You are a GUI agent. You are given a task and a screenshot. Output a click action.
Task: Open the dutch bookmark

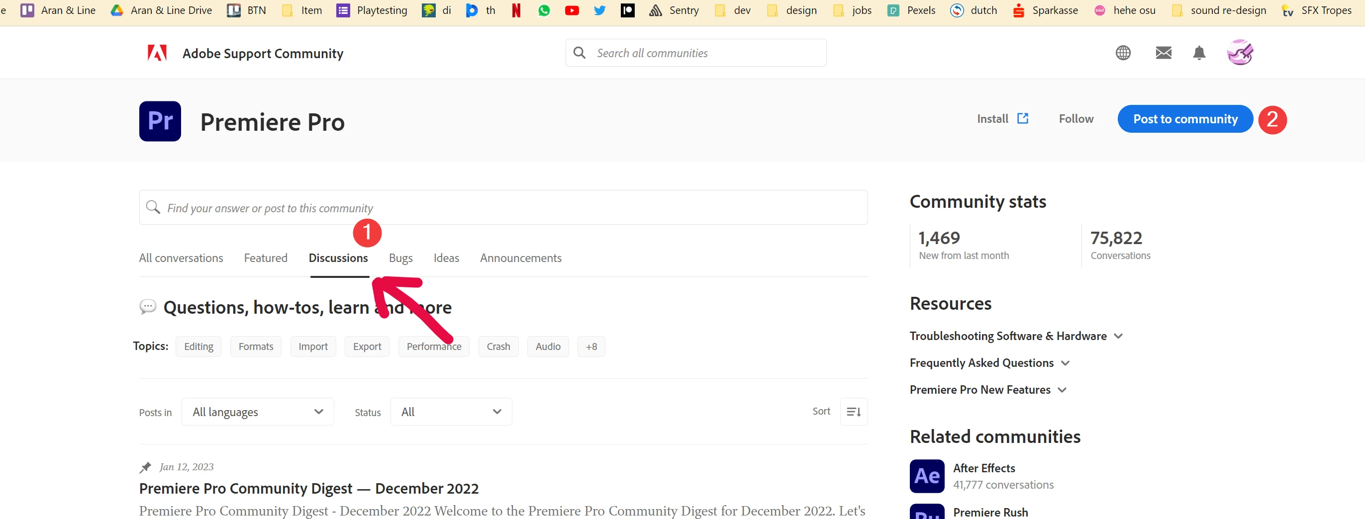pos(974,10)
